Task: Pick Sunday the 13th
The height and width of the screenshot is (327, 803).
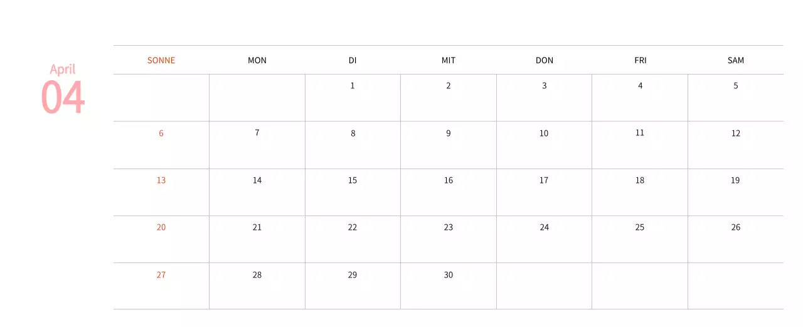Action: tap(161, 180)
